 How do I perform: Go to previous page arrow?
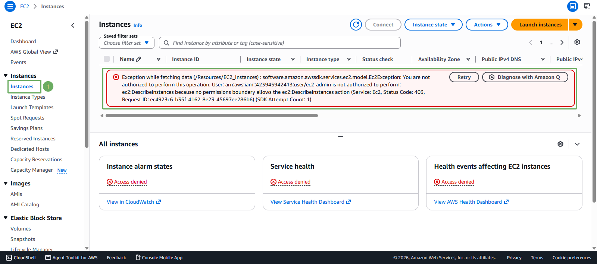[531, 42]
